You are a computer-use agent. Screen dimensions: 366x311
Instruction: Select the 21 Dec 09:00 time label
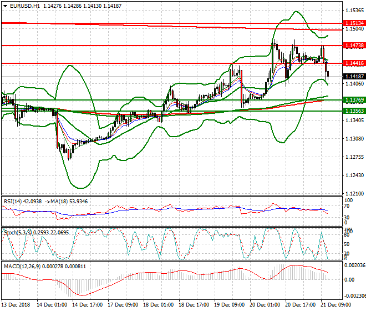pyautogui.click(x=335, y=305)
